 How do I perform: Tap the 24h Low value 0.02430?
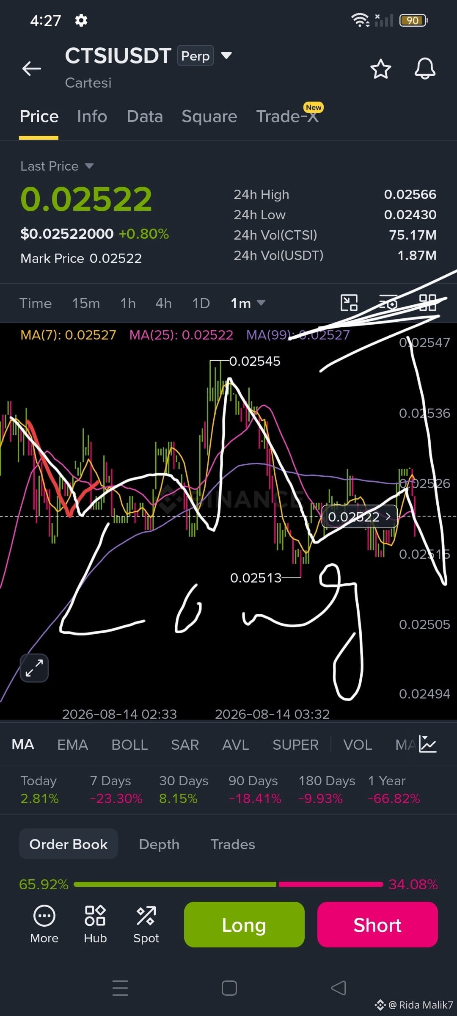click(410, 215)
